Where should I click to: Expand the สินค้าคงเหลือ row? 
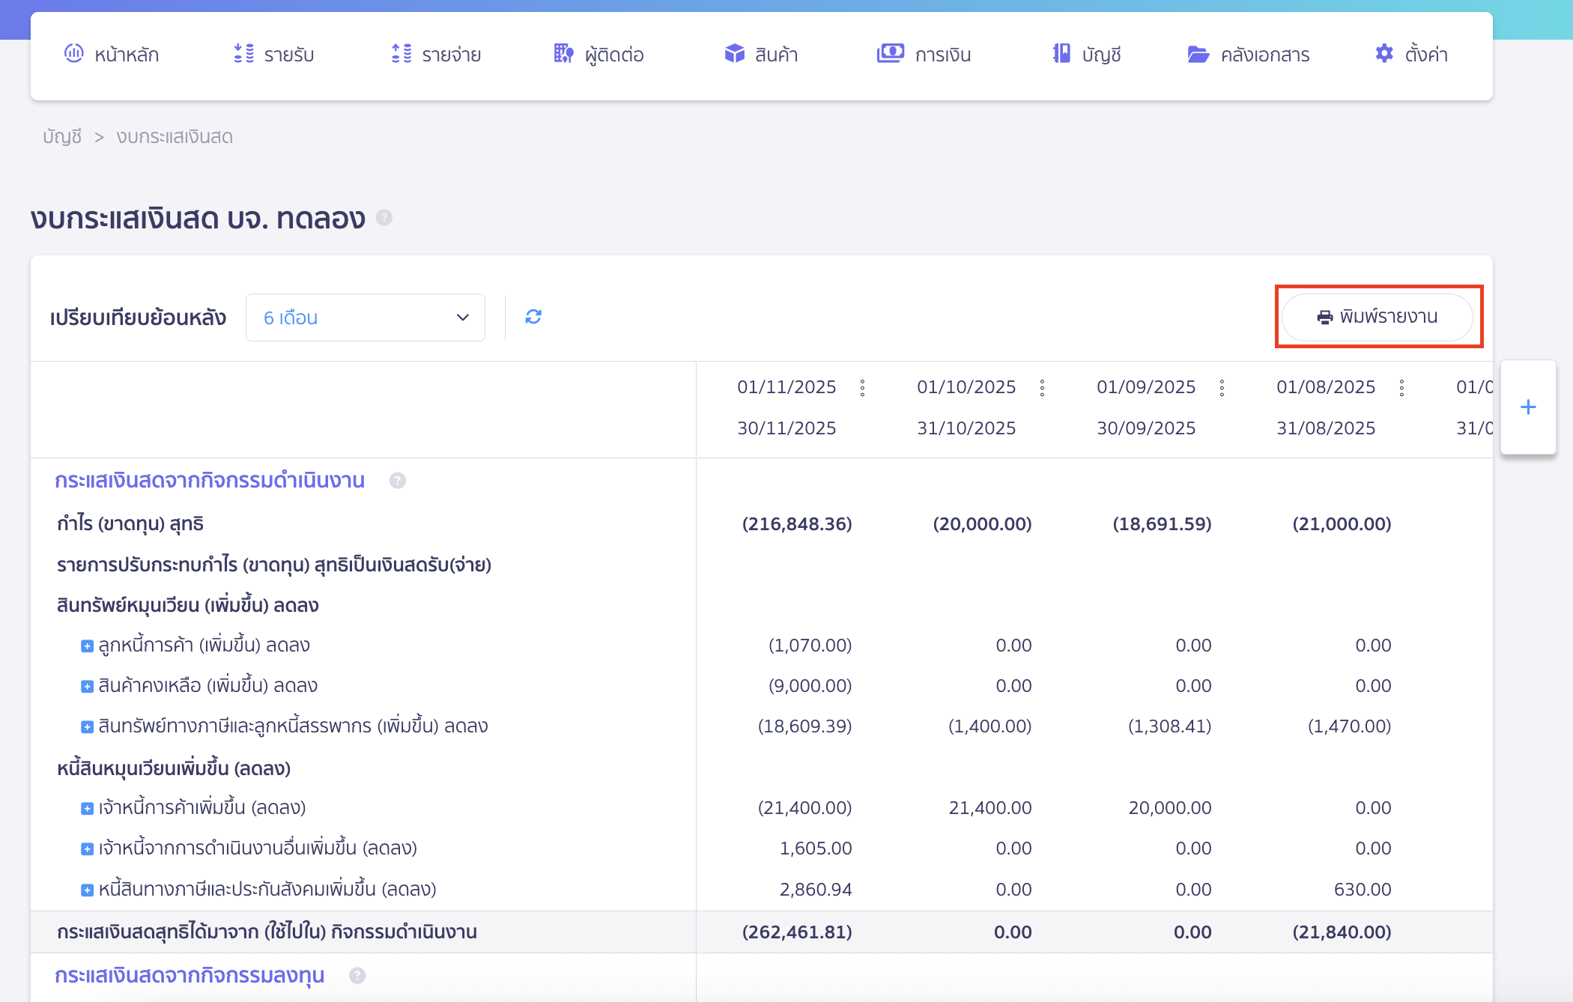(x=88, y=686)
